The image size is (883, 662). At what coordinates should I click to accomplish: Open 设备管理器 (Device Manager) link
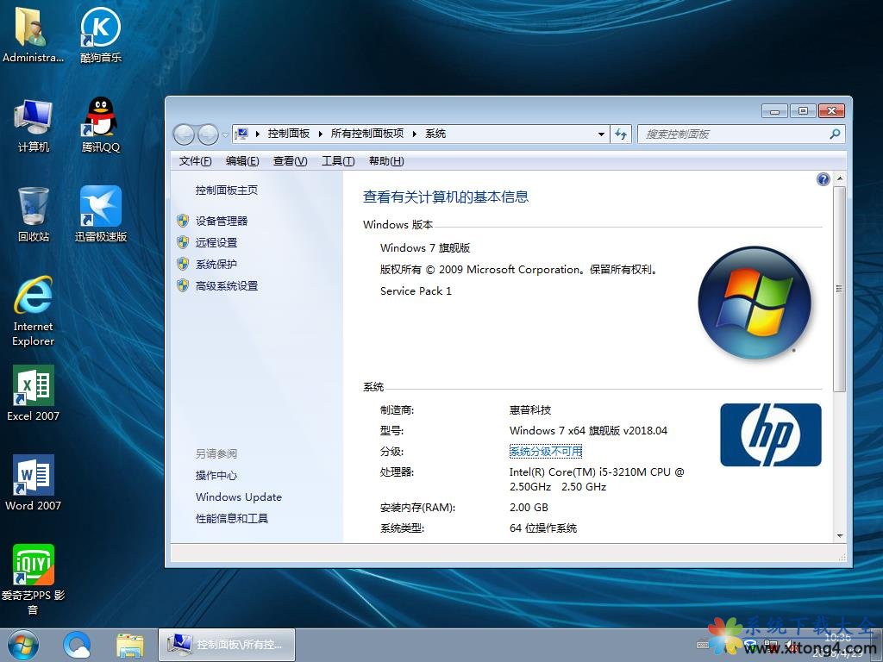(222, 222)
